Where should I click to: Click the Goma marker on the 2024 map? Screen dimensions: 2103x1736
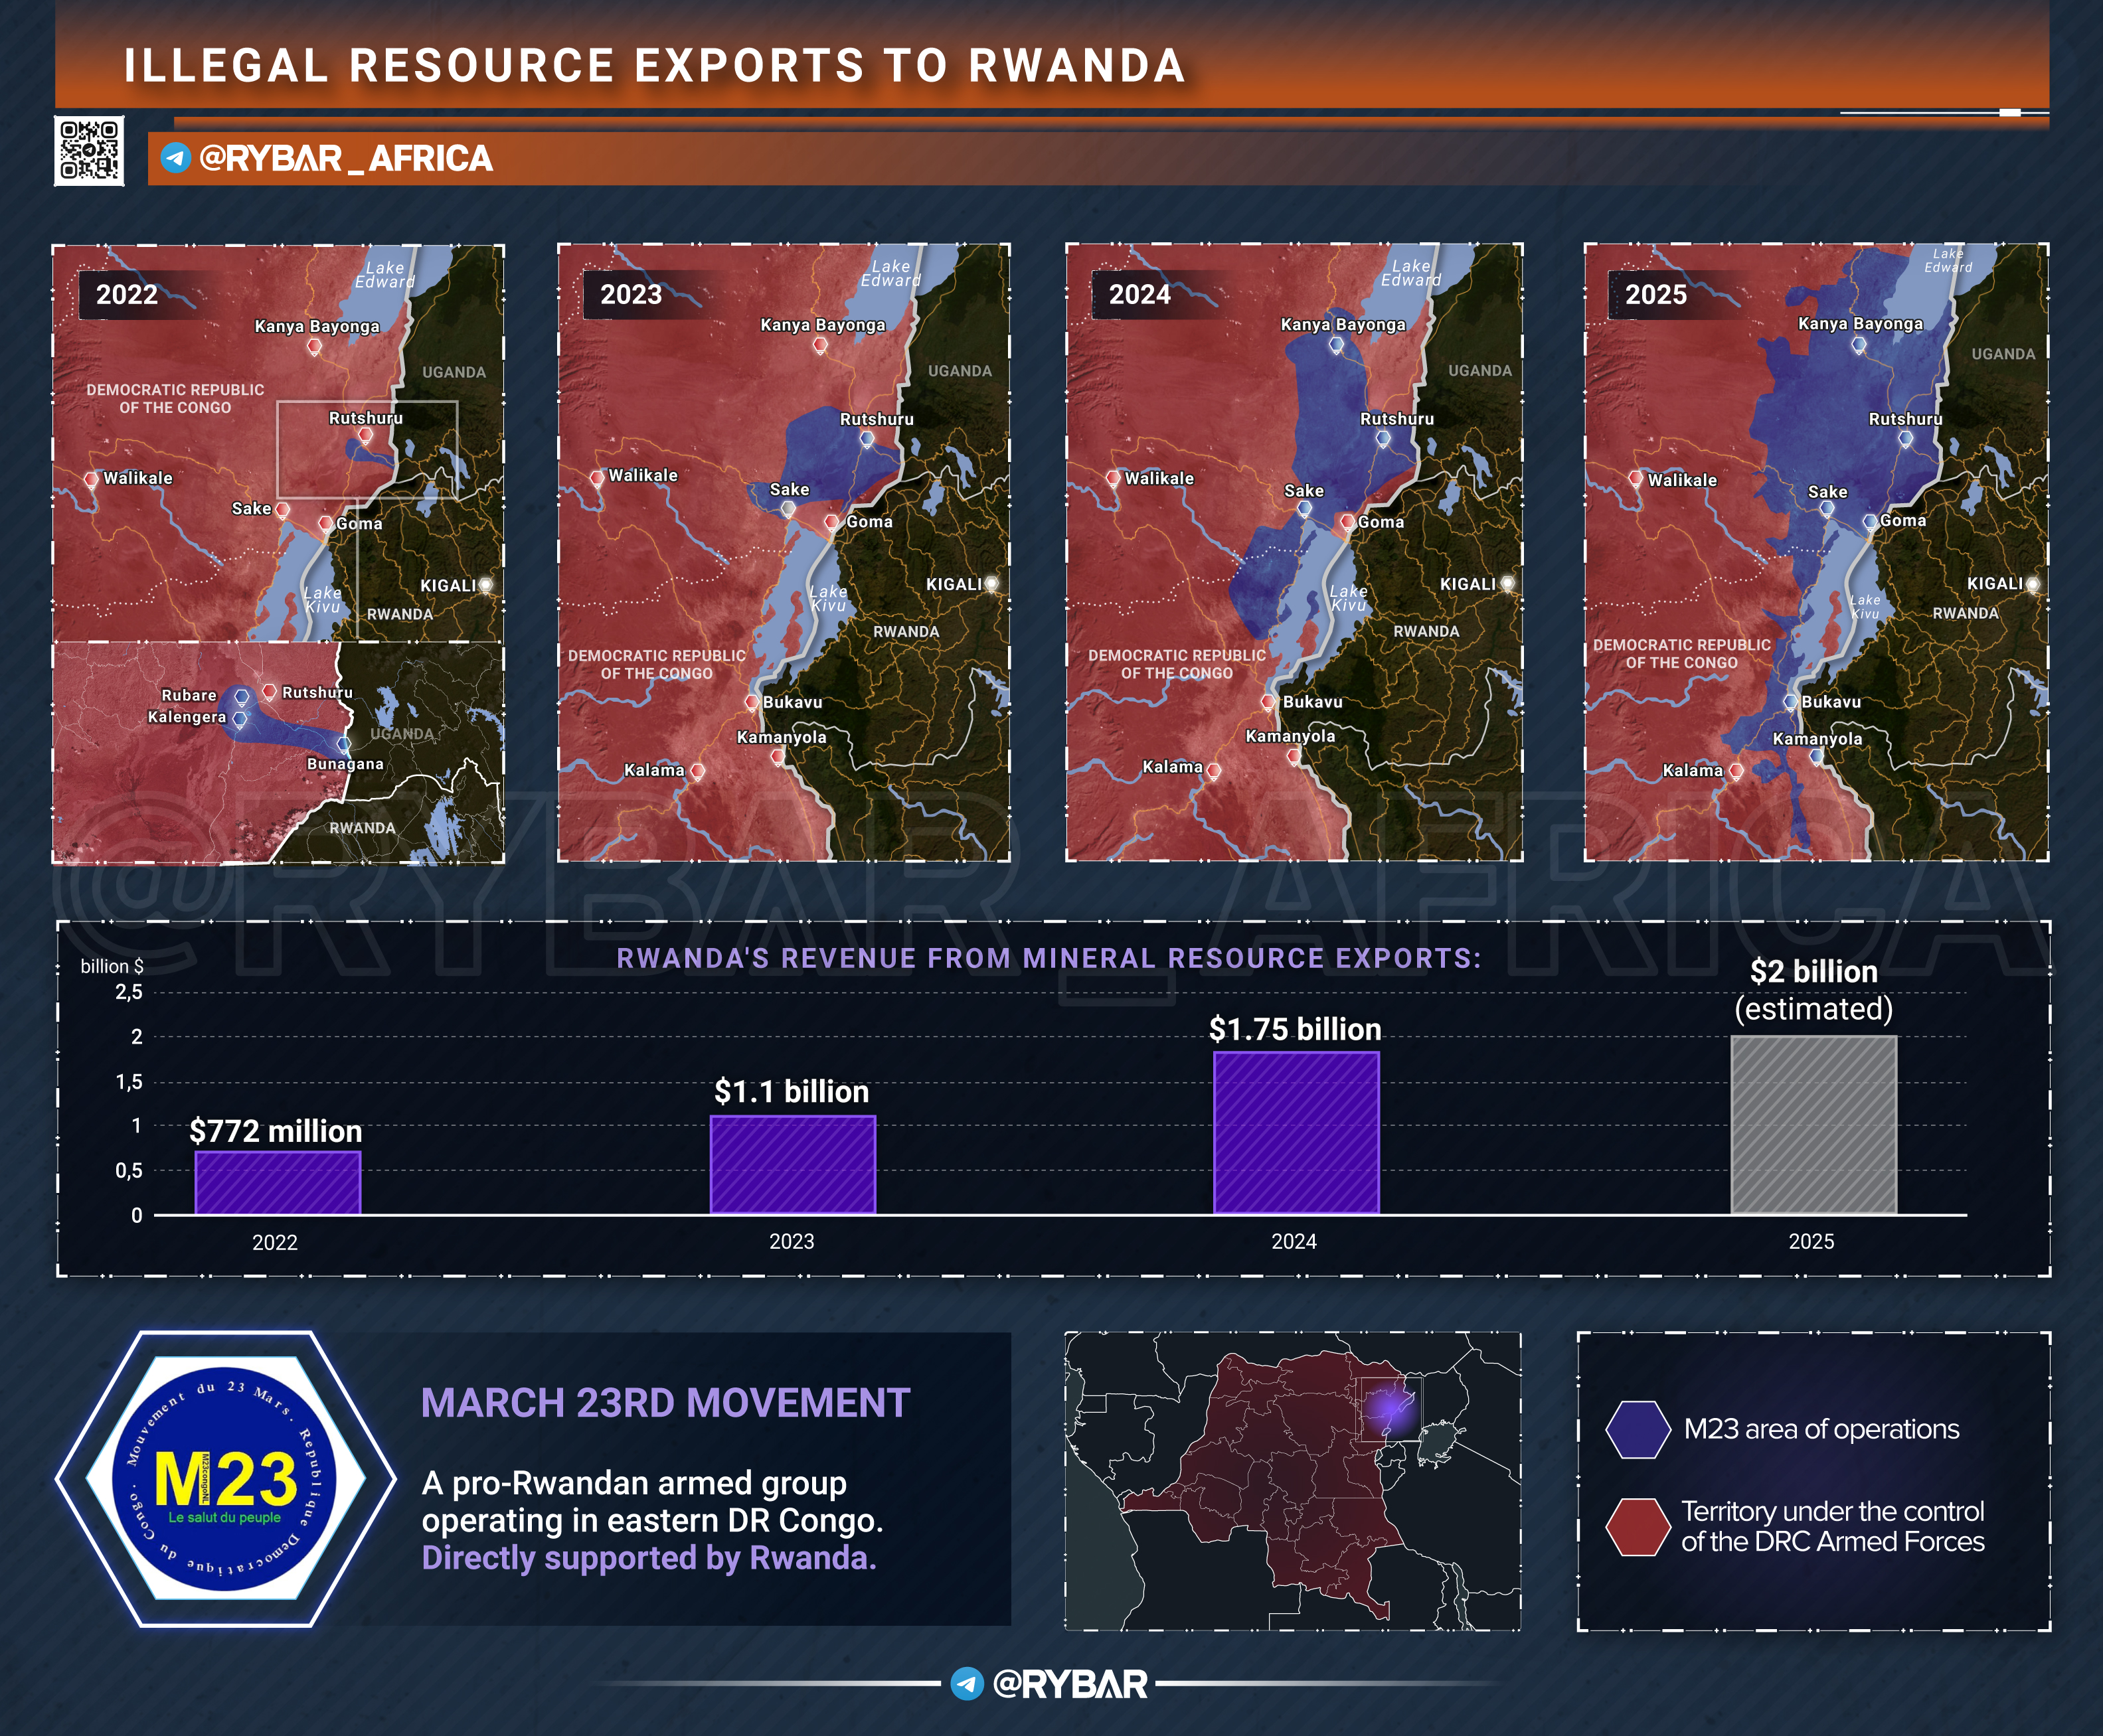tap(1347, 522)
